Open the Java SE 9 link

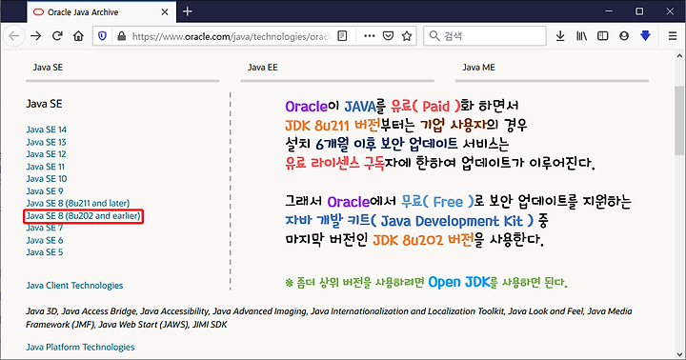pyautogui.click(x=45, y=191)
